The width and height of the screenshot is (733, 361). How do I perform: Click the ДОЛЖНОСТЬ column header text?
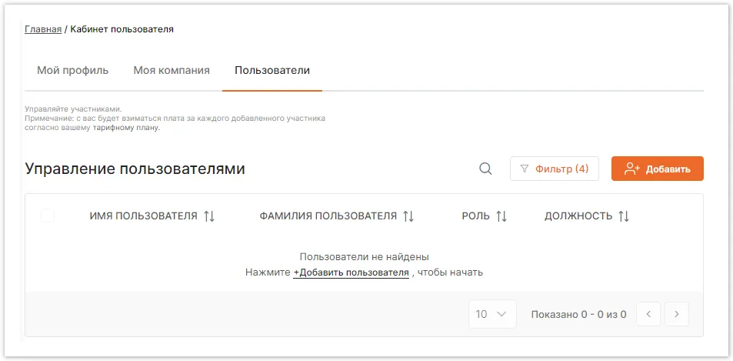pos(578,216)
